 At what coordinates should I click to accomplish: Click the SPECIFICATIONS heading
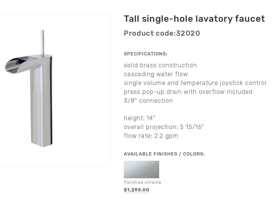146,54
